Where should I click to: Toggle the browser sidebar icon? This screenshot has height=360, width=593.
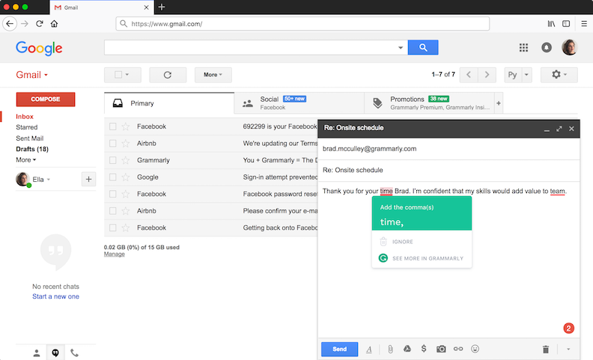(566, 23)
